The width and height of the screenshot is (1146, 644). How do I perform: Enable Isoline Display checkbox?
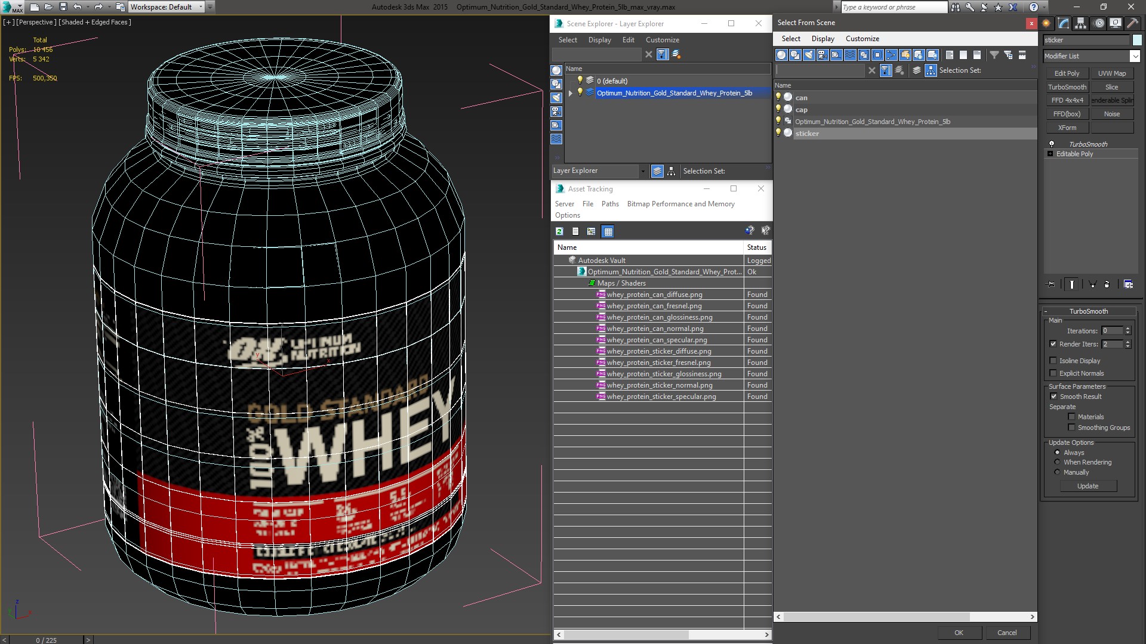point(1053,361)
